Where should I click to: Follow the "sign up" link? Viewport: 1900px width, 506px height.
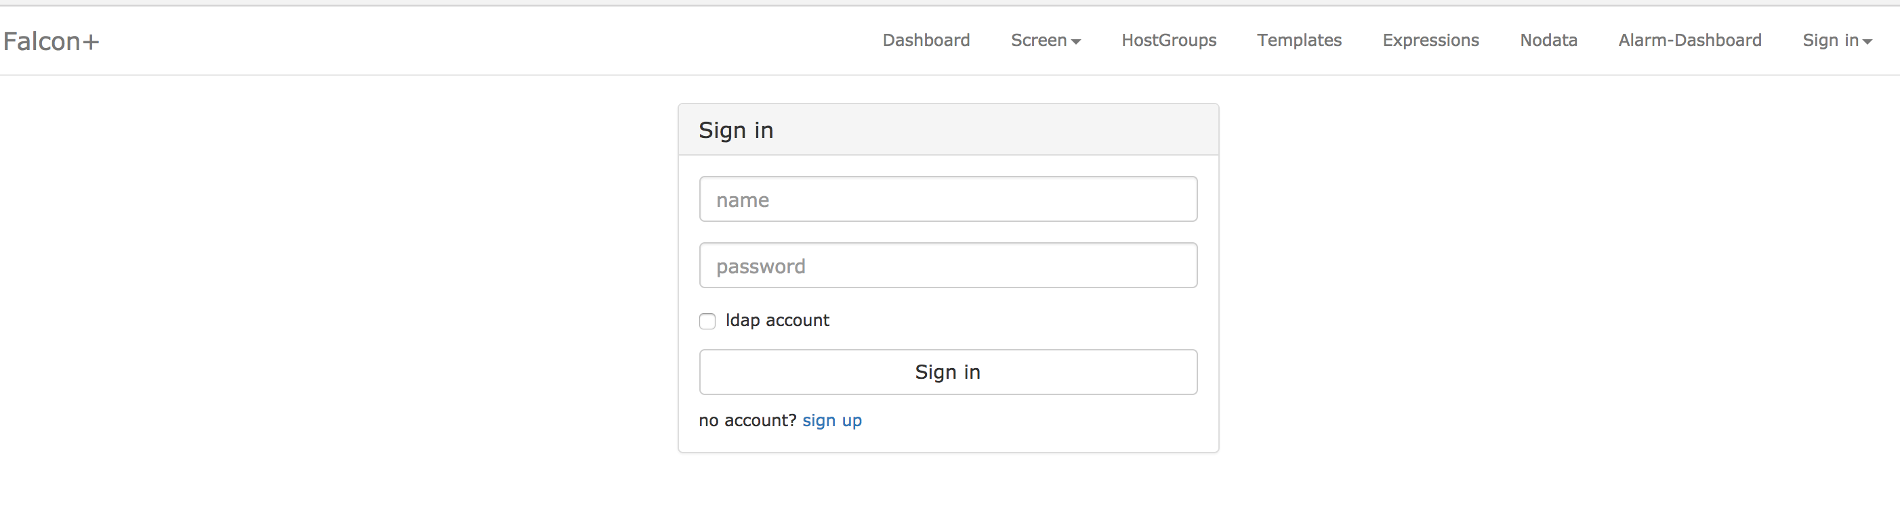point(831,421)
